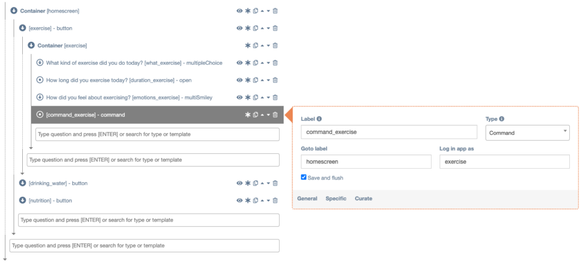Click the Goto label input field
Viewport: 583px width, 263px height.
pos(366,162)
